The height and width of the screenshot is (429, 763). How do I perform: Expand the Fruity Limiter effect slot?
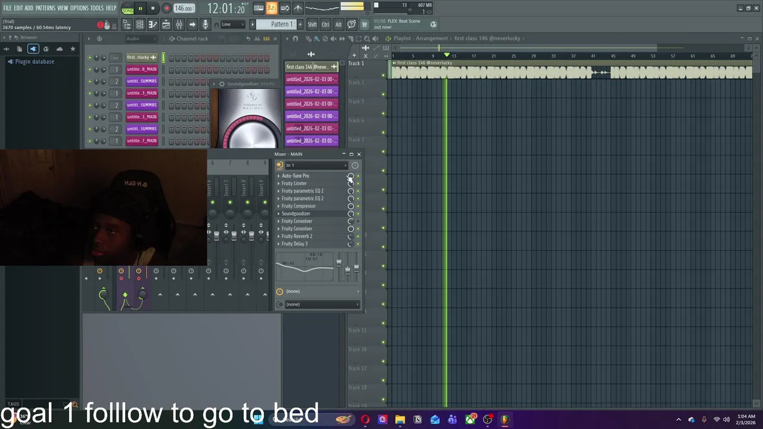coord(278,184)
